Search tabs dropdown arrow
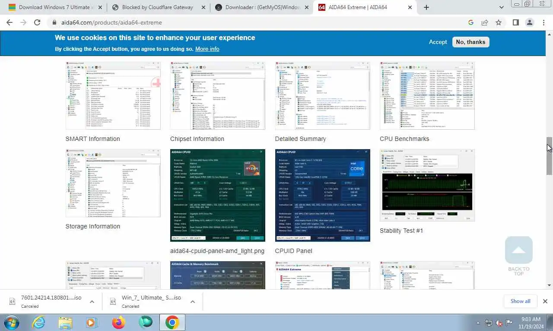Image resolution: width=553 pixels, height=331 pixels. [501, 7]
